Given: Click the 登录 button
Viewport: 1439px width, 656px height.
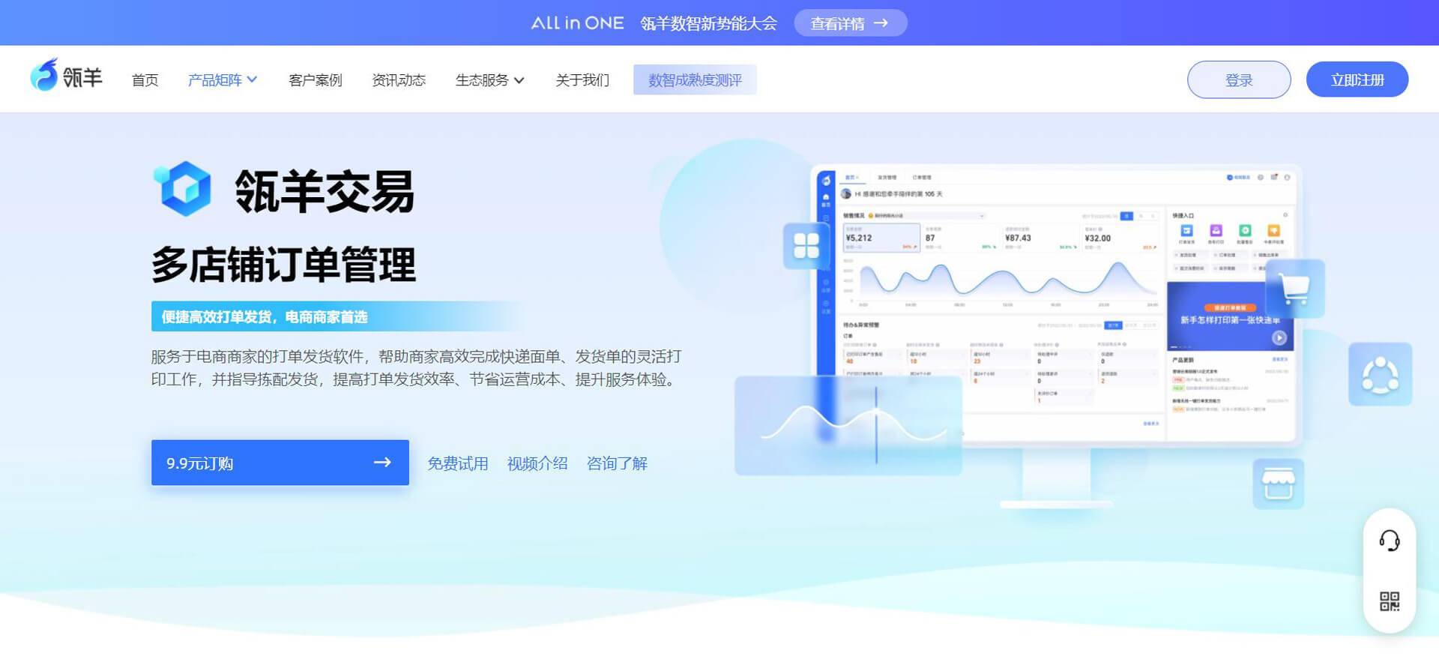Looking at the screenshot, I should click(1238, 80).
